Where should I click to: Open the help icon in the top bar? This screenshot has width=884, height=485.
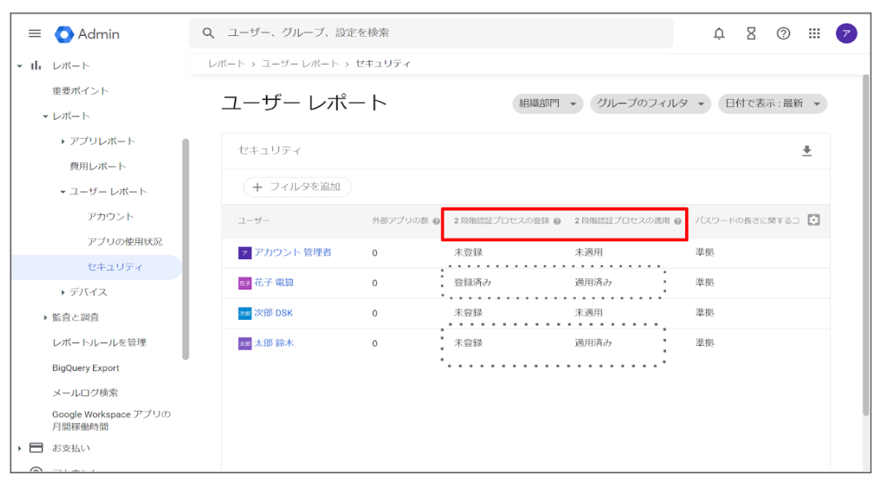coord(783,33)
